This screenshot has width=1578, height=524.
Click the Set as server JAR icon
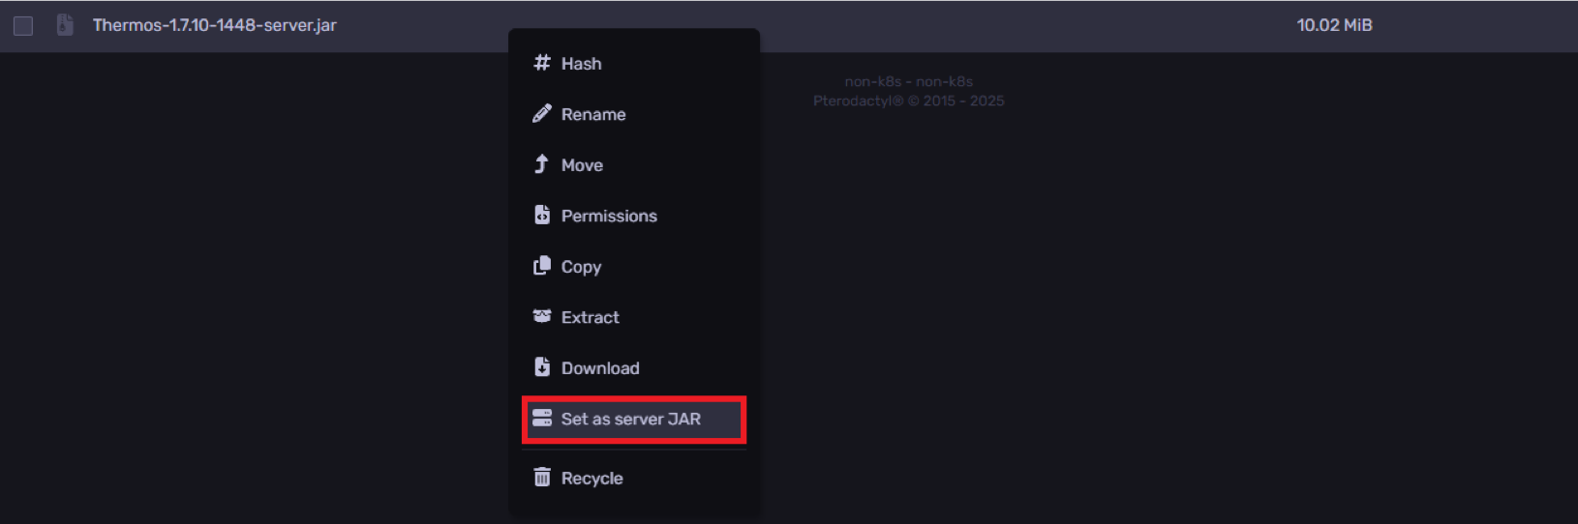click(542, 419)
